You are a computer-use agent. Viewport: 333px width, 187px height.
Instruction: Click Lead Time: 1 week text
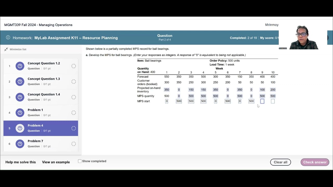(222, 64)
